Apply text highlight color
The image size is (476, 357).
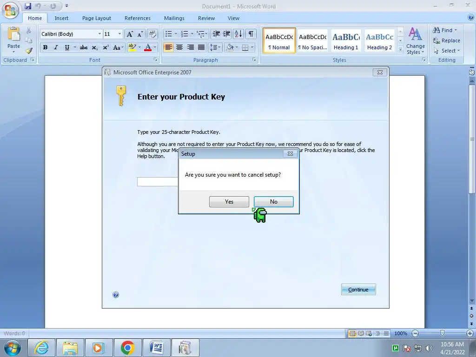[x=132, y=47]
